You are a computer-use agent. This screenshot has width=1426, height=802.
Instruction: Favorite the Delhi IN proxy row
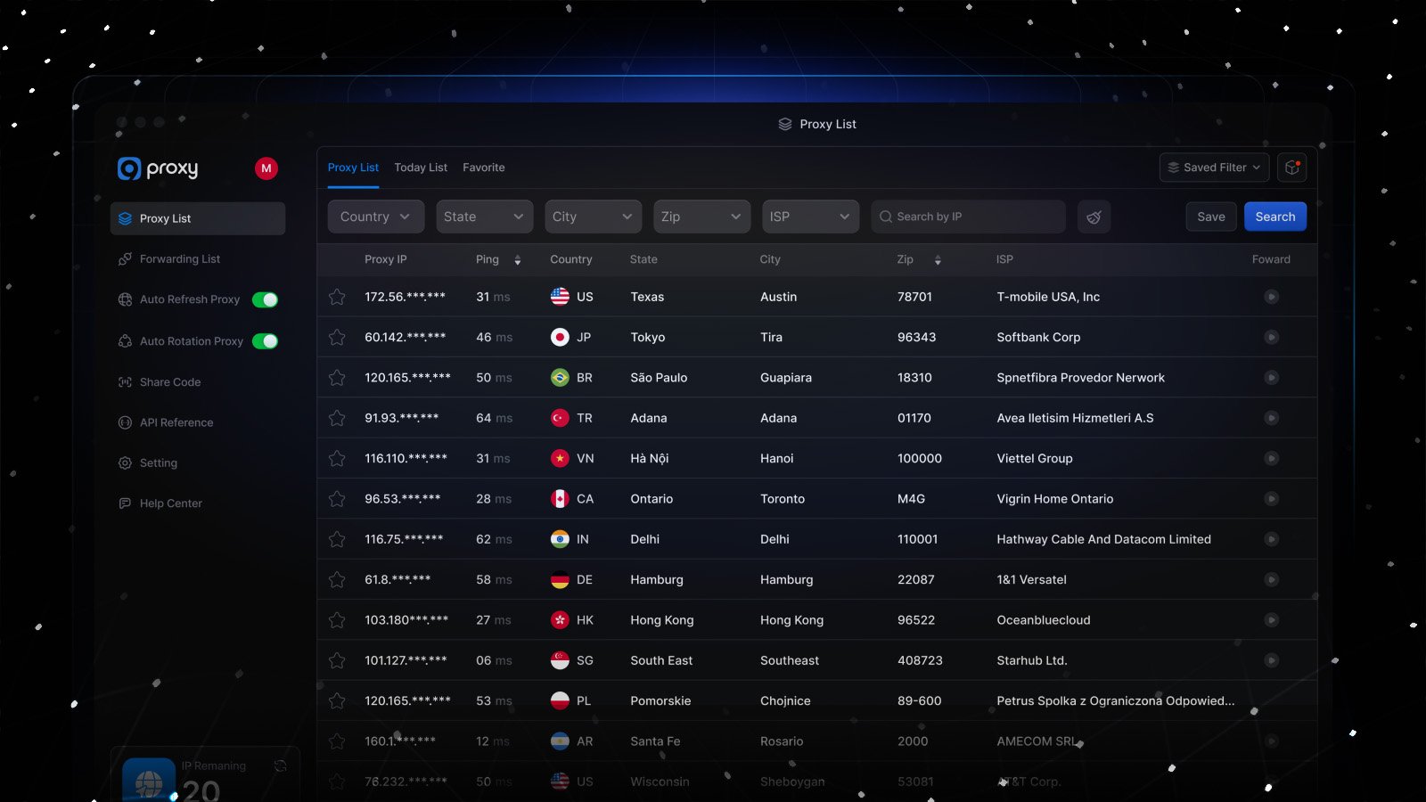337,539
